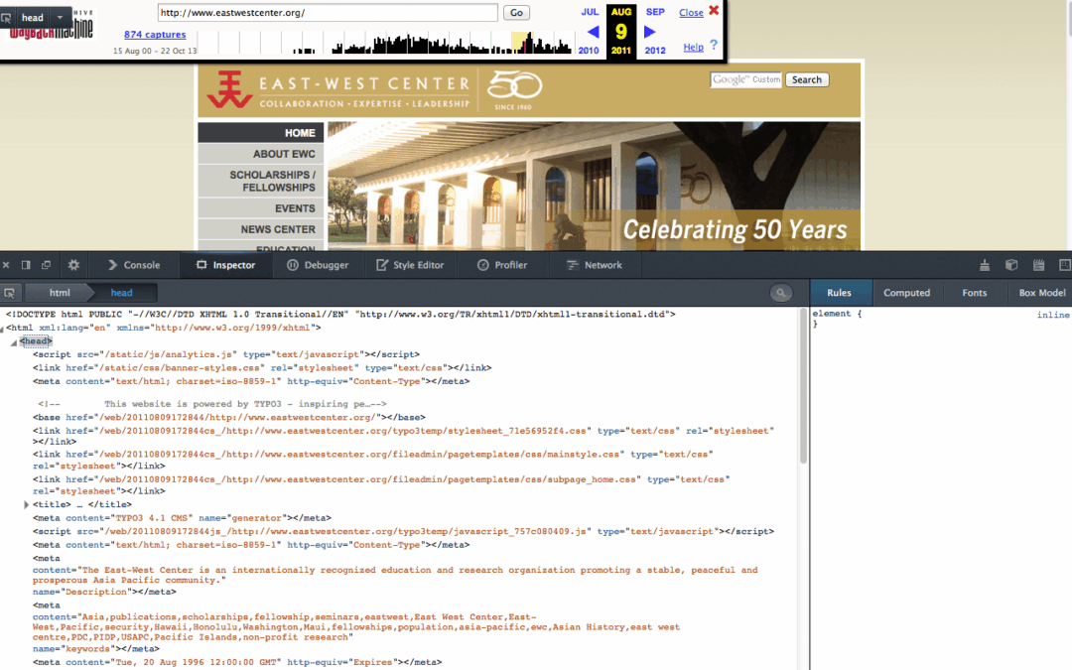
Task: Select the head tag in markup view
Action: click(x=36, y=341)
